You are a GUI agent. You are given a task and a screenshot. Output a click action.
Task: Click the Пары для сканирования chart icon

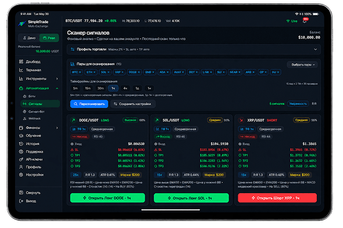[73, 64]
